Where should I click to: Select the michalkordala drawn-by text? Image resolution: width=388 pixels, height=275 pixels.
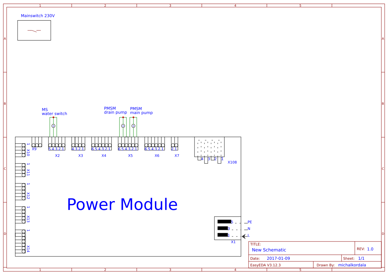click(352, 265)
